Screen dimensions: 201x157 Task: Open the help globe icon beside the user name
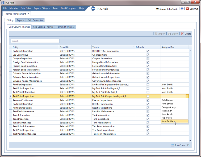point(182,9)
